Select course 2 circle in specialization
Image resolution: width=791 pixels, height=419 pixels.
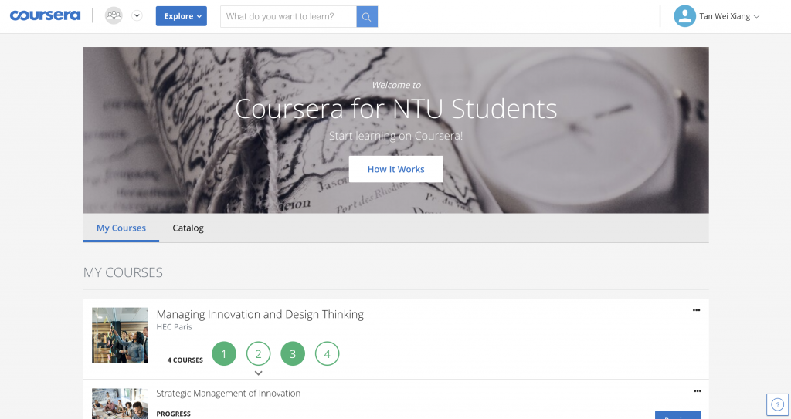(x=258, y=354)
